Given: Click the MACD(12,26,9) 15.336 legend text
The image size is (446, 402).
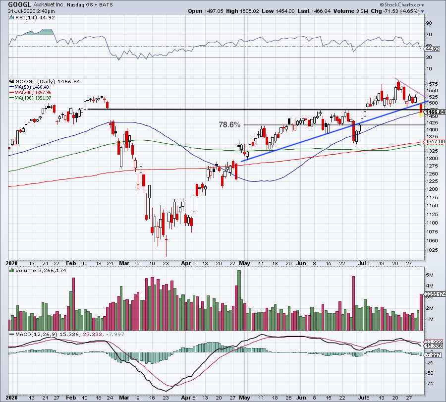Looking at the screenshot, I should 47,334.
